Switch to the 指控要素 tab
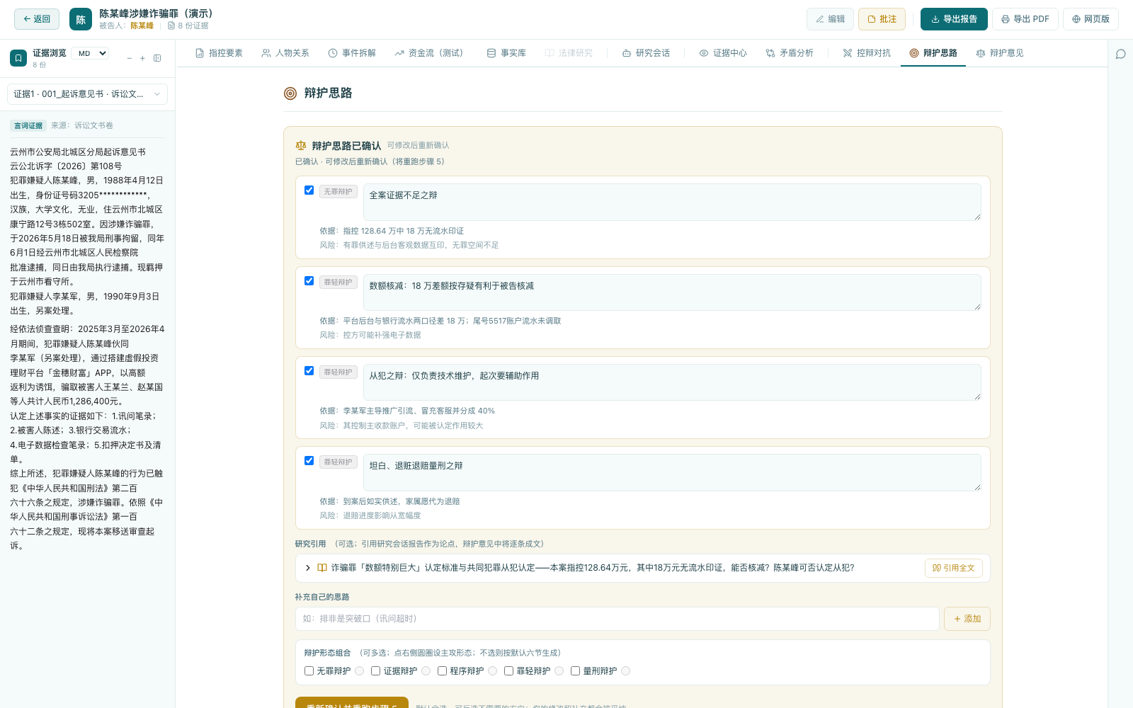 pyautogui.click(x=219, y=53)
